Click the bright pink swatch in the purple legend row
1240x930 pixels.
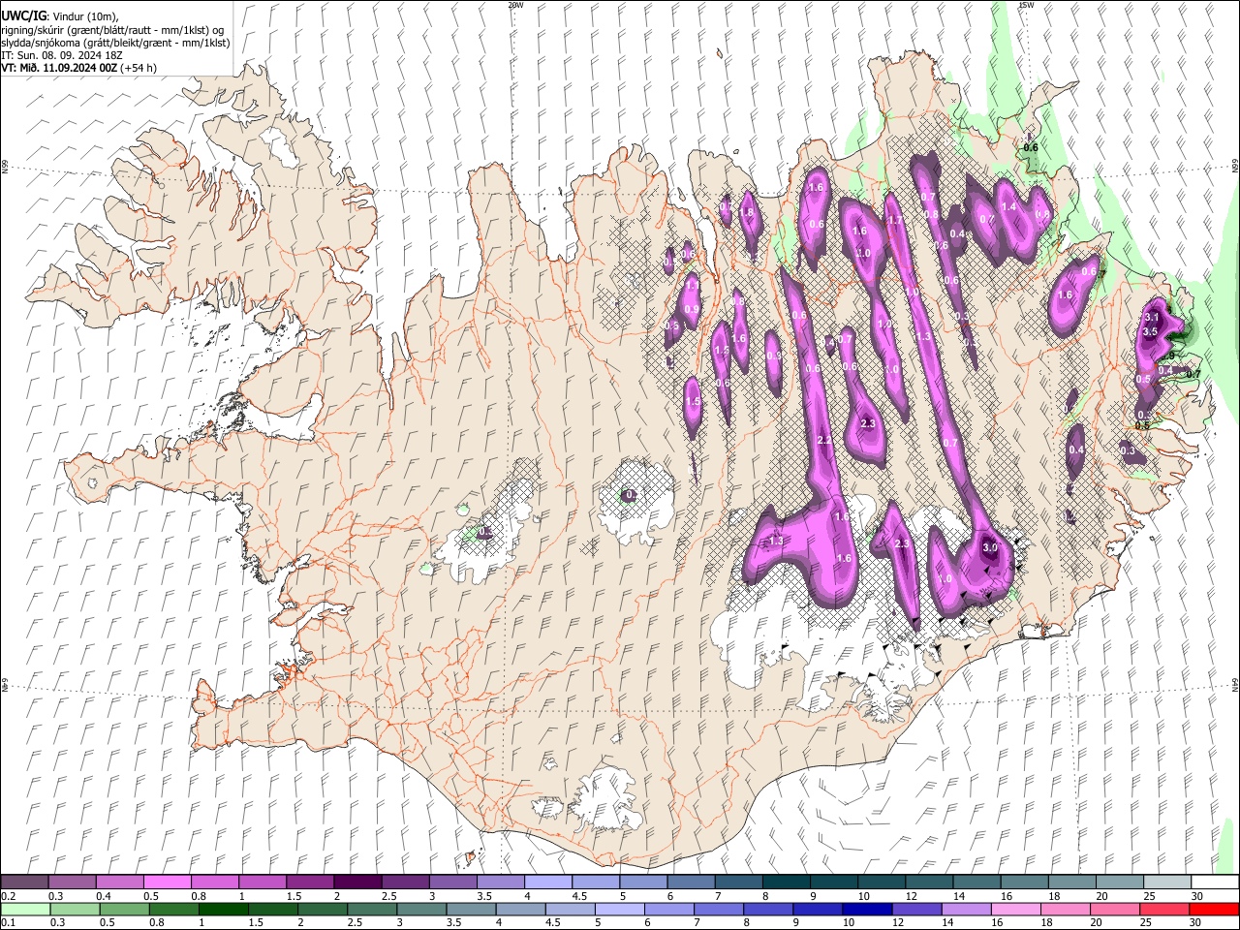point(167,883)
